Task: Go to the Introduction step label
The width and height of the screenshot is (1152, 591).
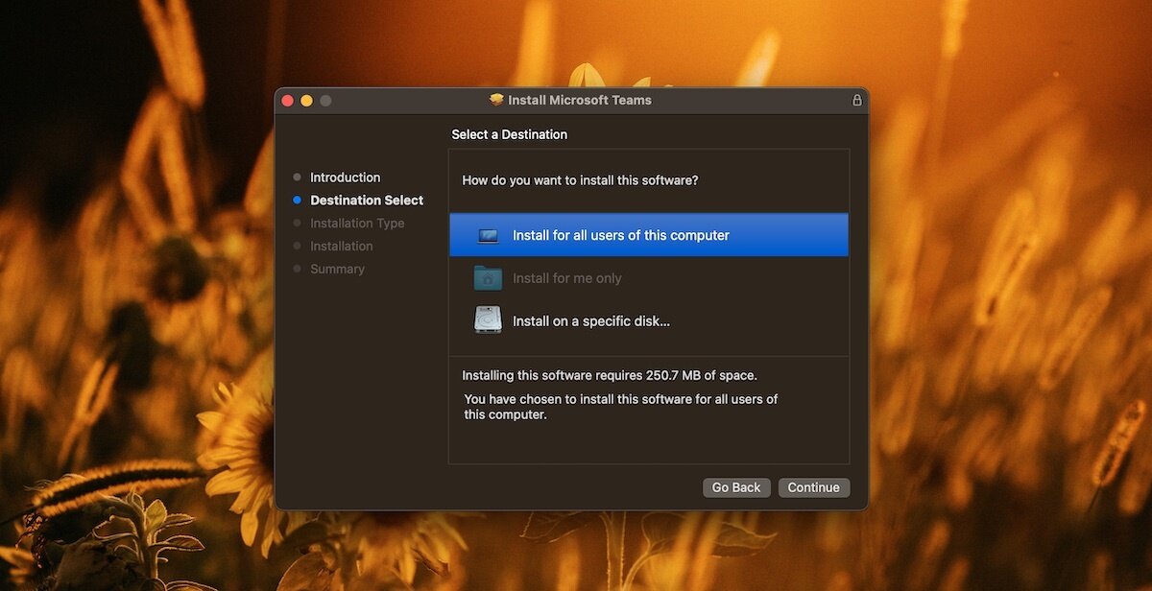Action: [345, 177]
